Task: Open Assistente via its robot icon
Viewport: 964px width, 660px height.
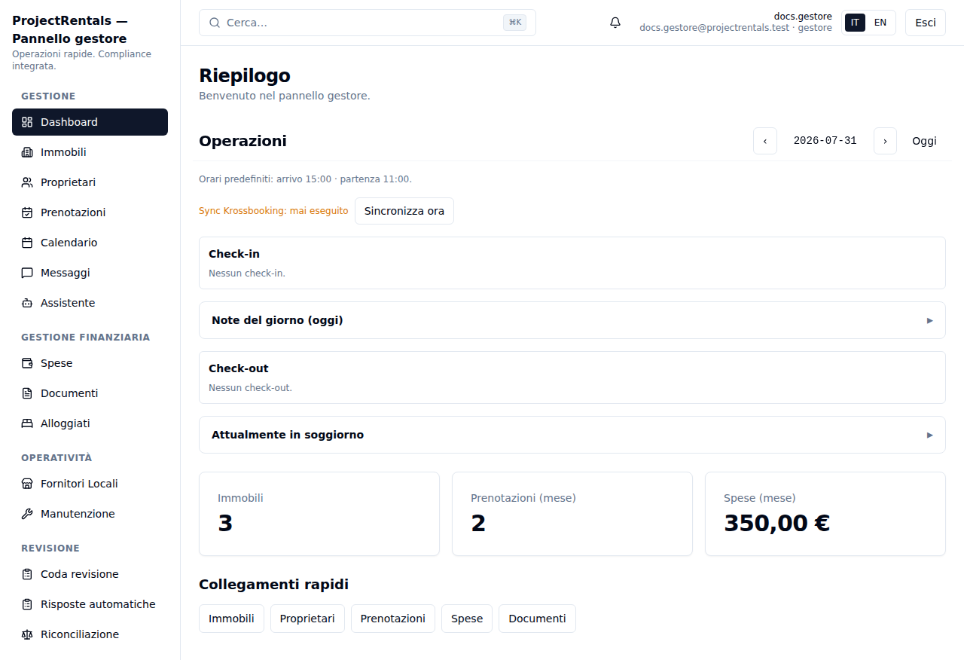Action: (x=27, y=303)
